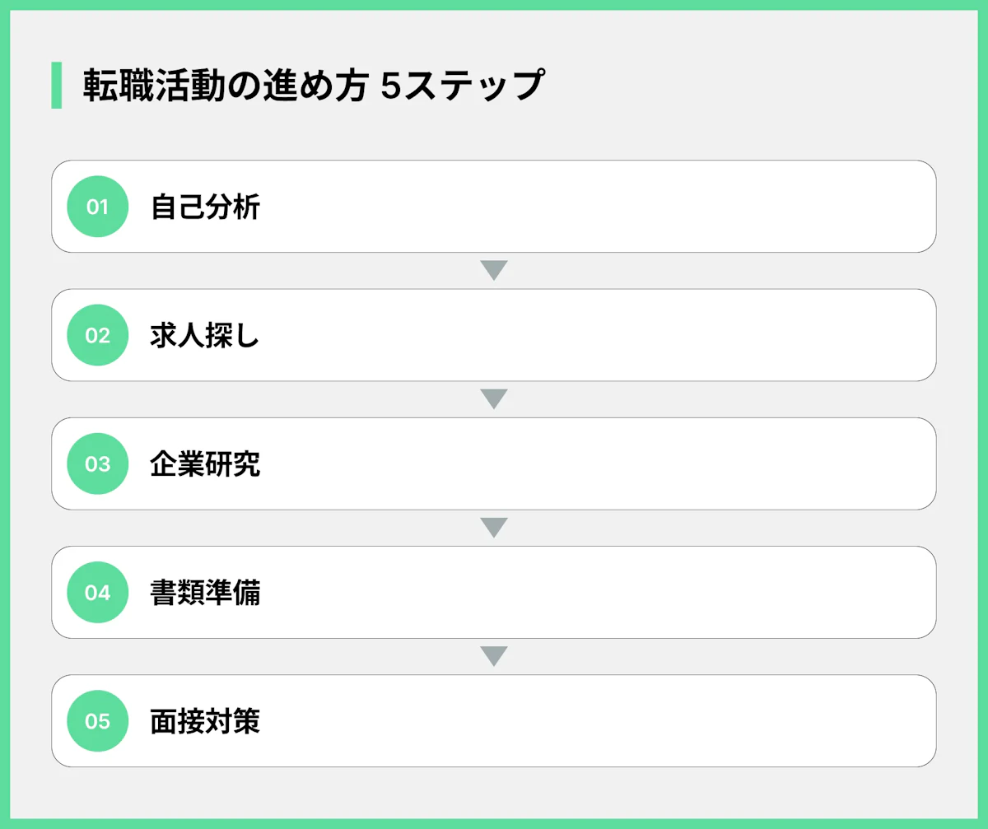The height and width of the screenshot is (829, 988).
Task: Click the arrow below 求人探し card
Action: (494, 398)
